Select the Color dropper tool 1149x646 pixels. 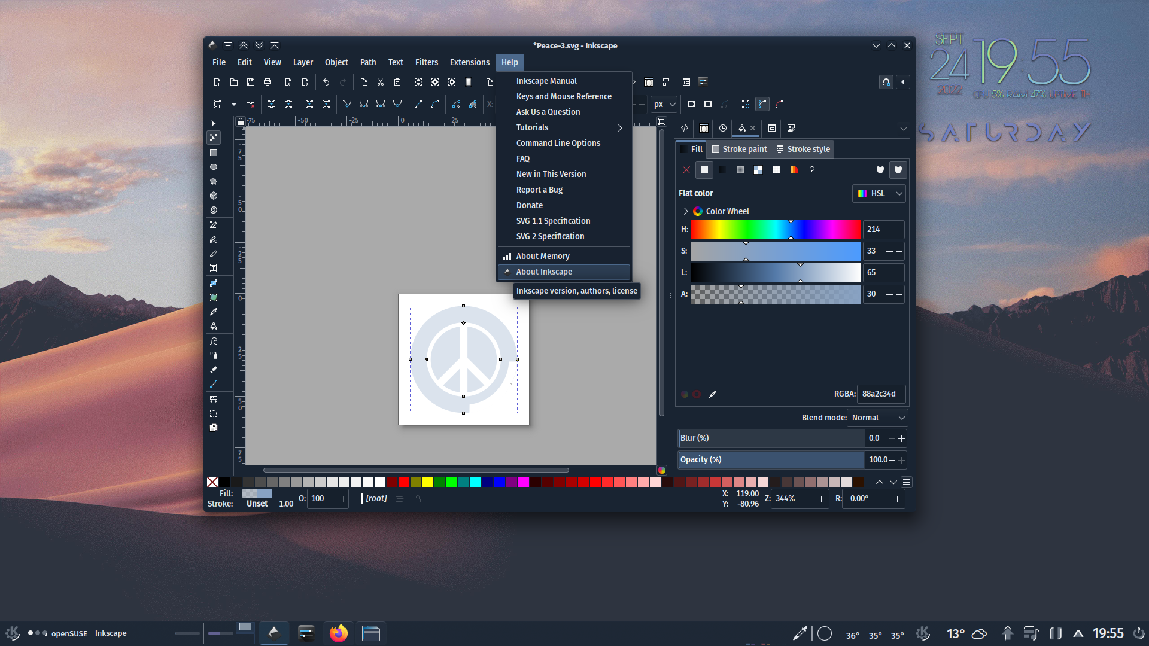coord(214,312)
